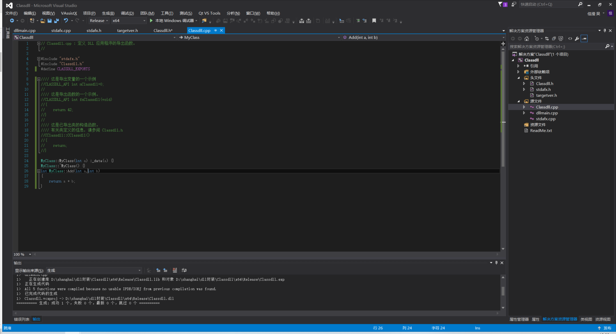The width and height of the screenshot is (616, 334).
Task: Click the search magnifier in Solution Explorer
Action: 607,47
